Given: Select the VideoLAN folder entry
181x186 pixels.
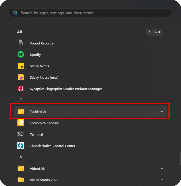Looking at the screenshot, I should pyautogui.click(x=38, y=169).
